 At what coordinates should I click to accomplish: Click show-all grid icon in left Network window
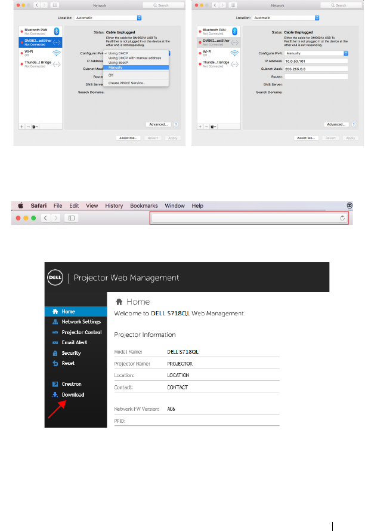tap(55, 5)
